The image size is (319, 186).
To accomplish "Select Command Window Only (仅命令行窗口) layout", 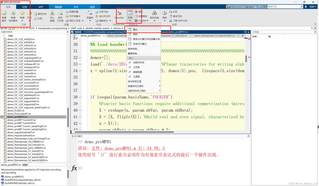I will 144,44.
